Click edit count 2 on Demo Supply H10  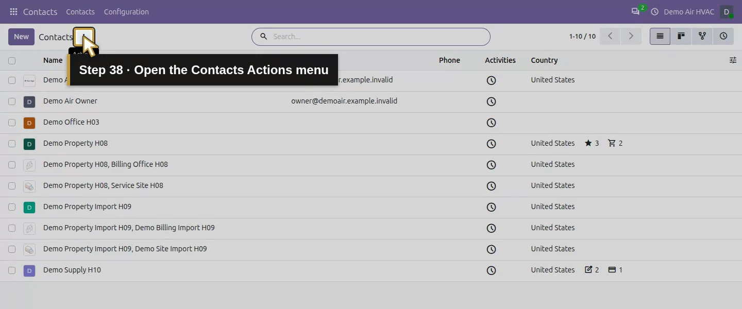click(592, 270)
